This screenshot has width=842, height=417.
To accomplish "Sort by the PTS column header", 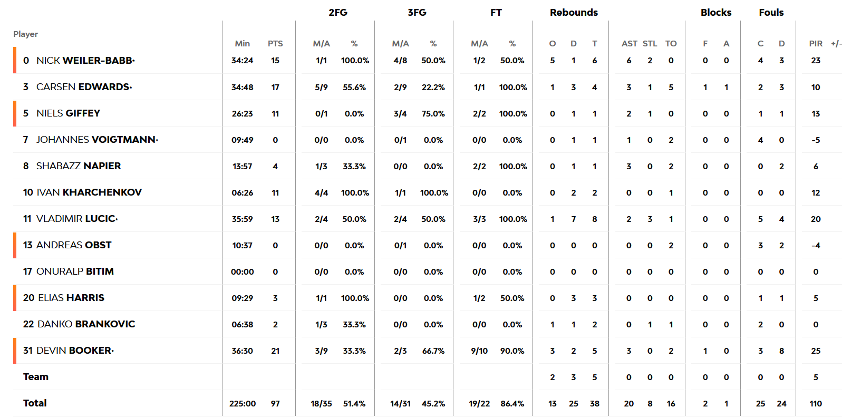I will (x=275, y=44).
